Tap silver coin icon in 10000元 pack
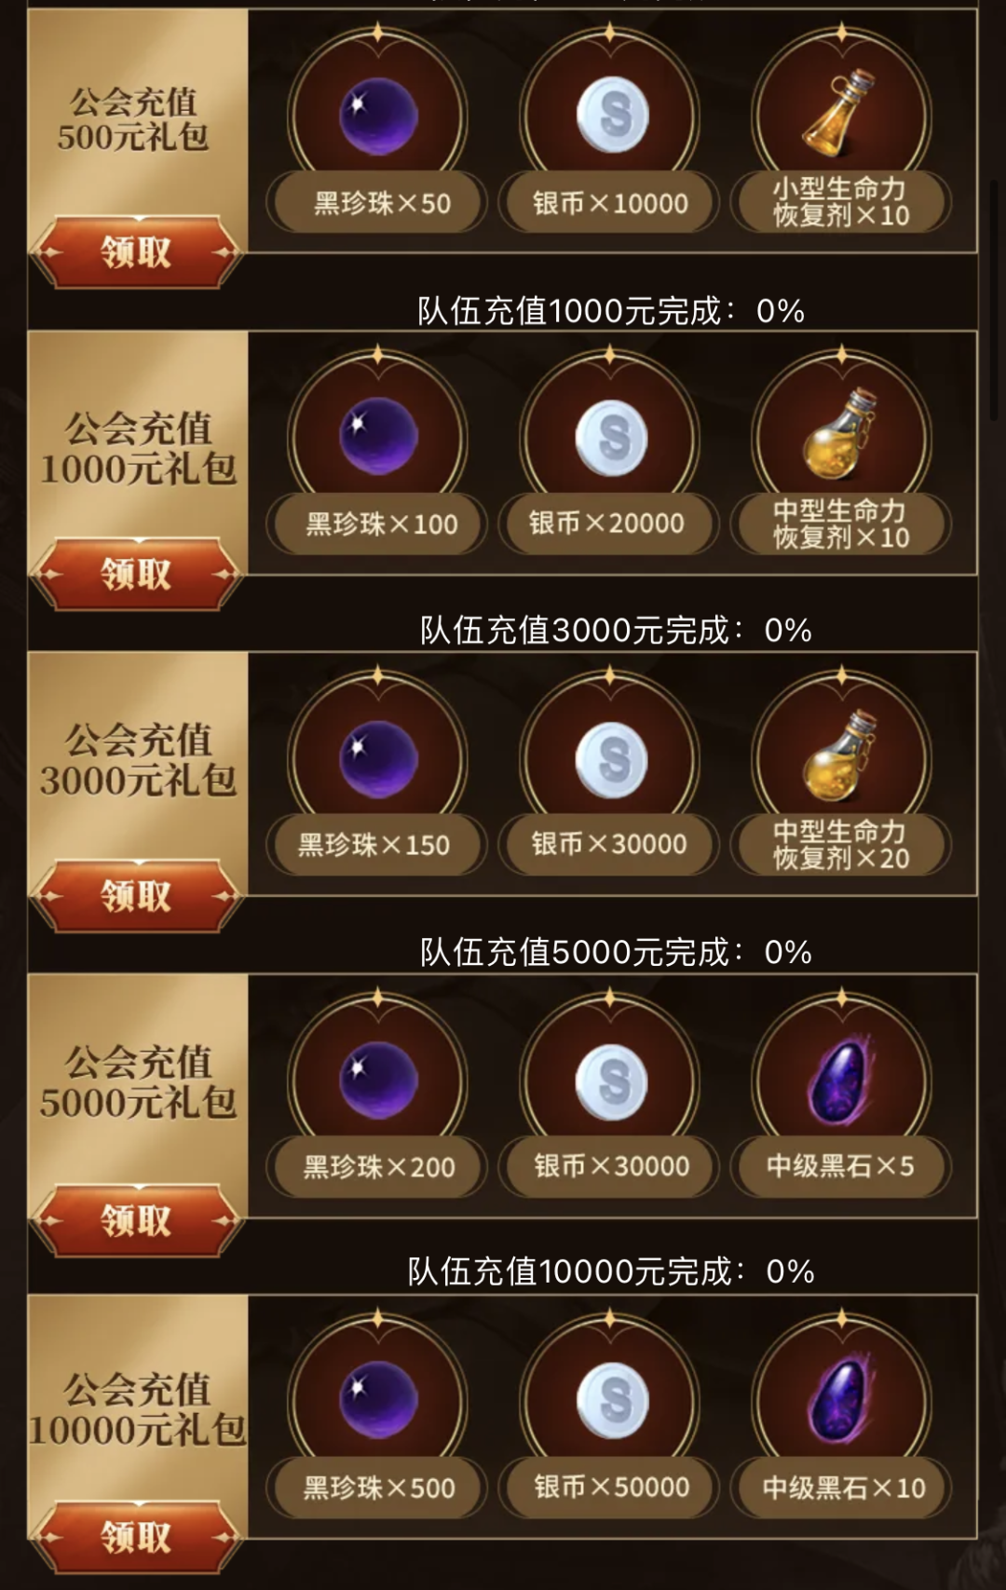The width and height of the screenshot is (1006, 1590). (x=610, y=1401)
